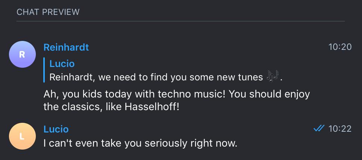
Task: Click the 10:22 message timestamp
Action: click(340, 129)
